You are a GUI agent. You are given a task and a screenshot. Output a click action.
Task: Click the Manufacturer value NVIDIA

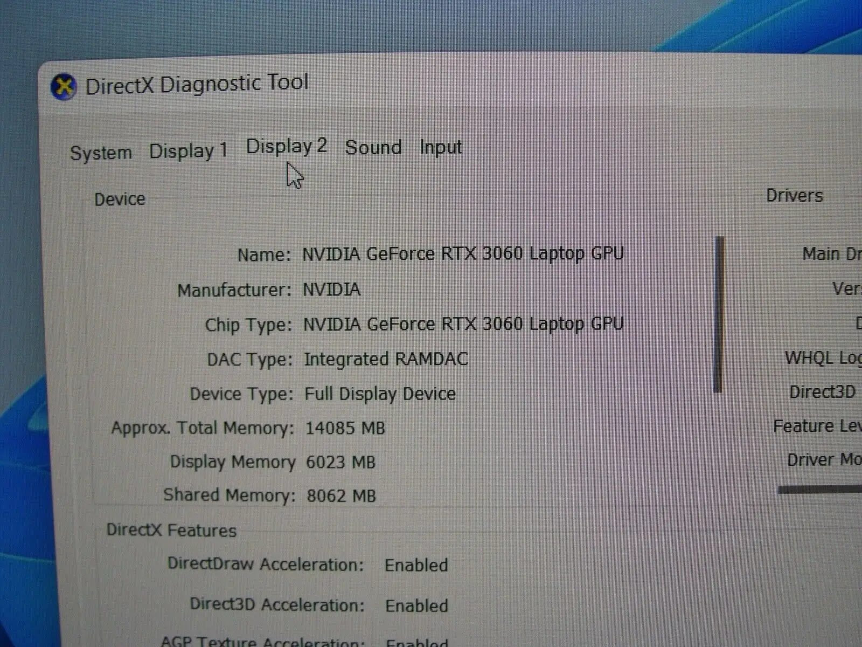(331, 290)
